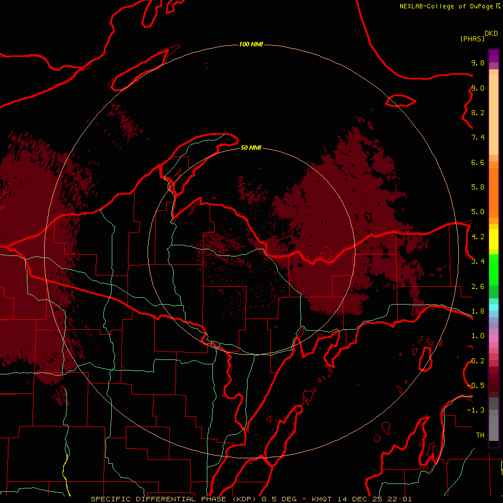Click the -0.5 value on the scale
The height and width of the screenshot is (503, 503).
(x=476, y=386)
